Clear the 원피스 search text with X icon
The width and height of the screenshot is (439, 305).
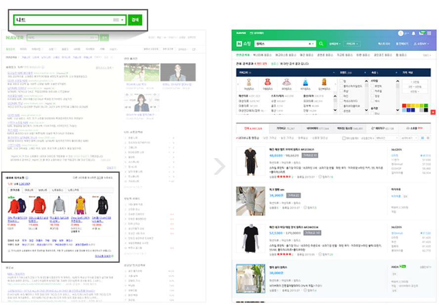tap(310, 44)
